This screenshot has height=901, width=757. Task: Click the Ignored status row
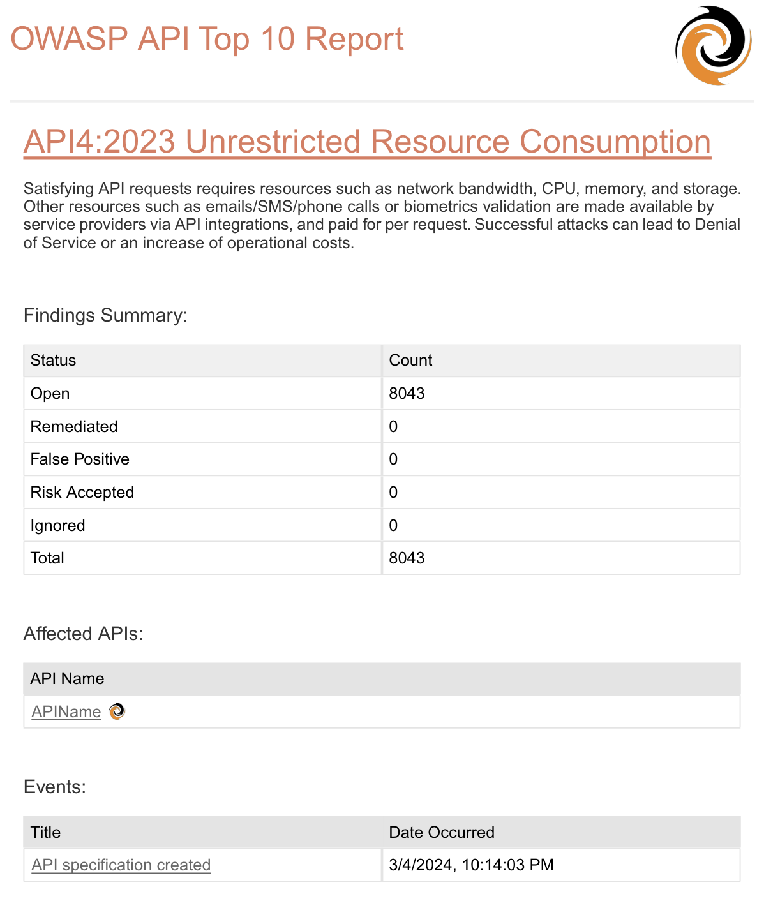[x=58, y=525]
